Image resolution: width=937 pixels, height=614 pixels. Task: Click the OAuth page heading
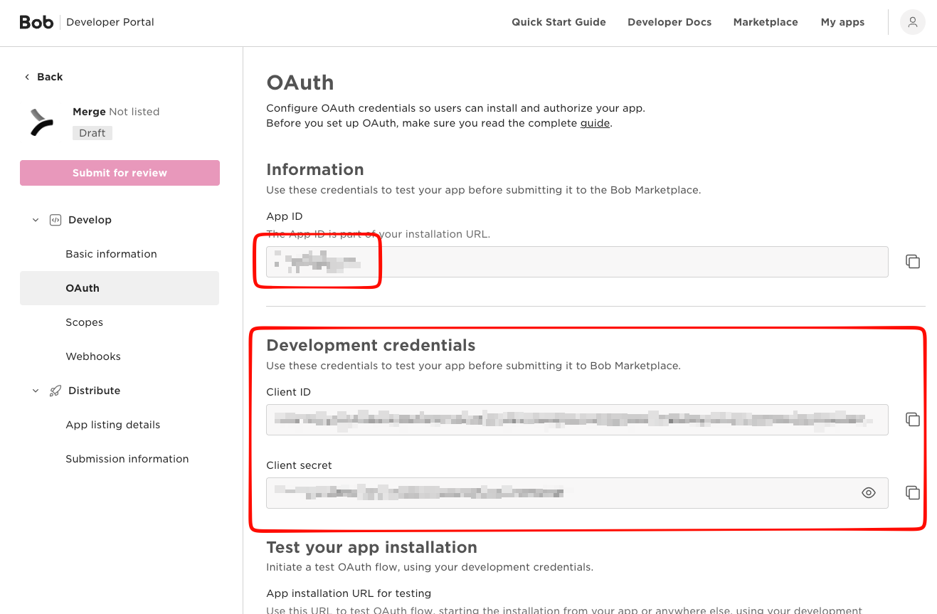click(x=300, y=83)
